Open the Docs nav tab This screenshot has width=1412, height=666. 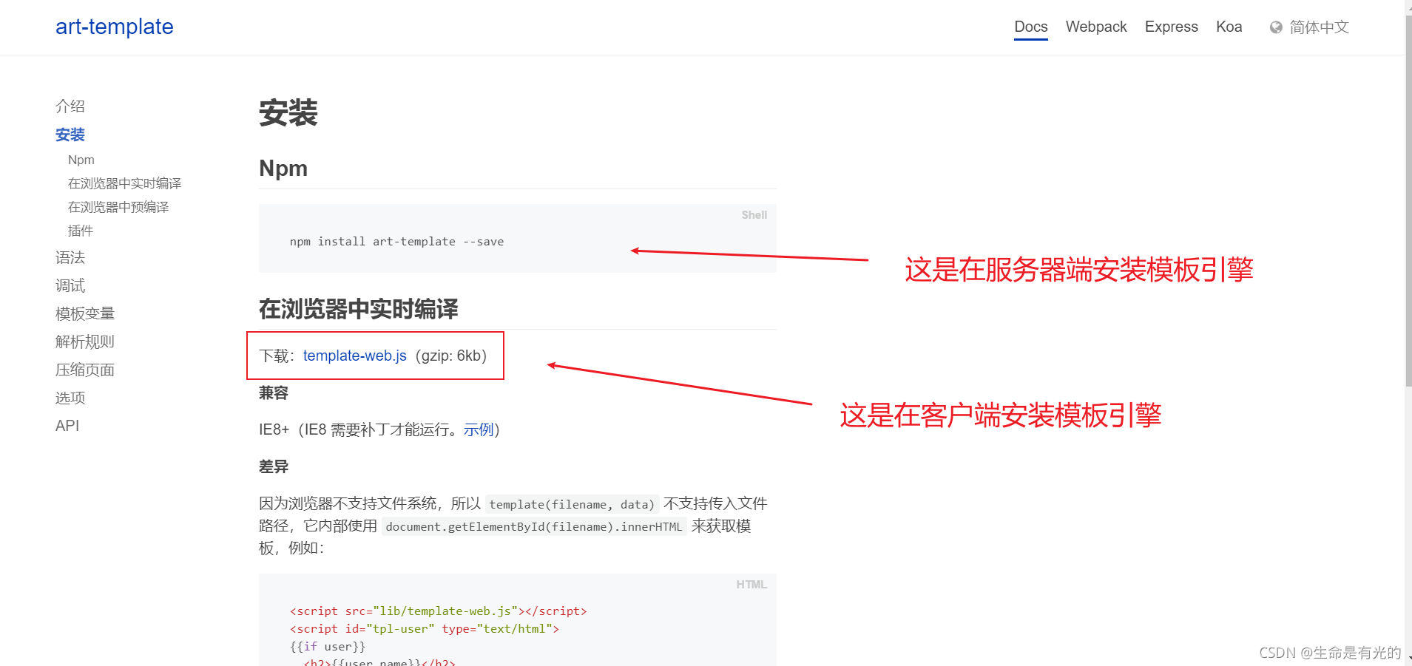tap(1031, 27)
